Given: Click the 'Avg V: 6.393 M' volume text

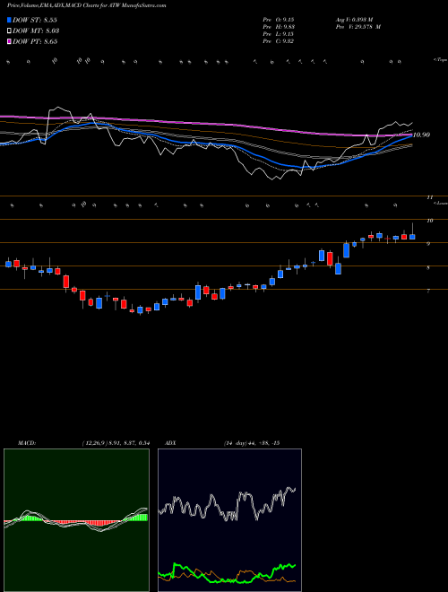Looking at the screenshot, I should (x=354, y=20).
